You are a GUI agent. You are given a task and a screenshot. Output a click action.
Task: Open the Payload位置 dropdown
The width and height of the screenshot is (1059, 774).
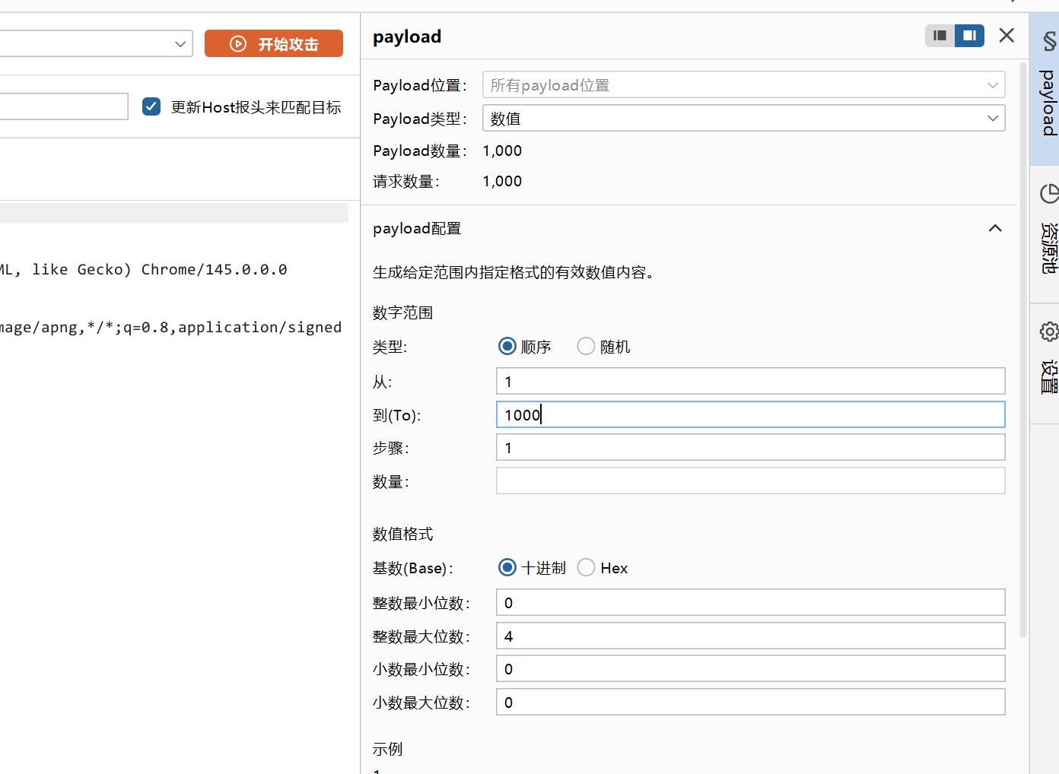point(743,85)
